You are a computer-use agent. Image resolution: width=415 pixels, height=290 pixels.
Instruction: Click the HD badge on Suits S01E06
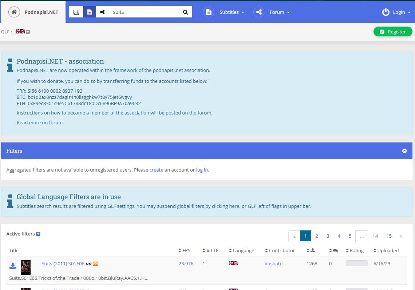point(89,264)
